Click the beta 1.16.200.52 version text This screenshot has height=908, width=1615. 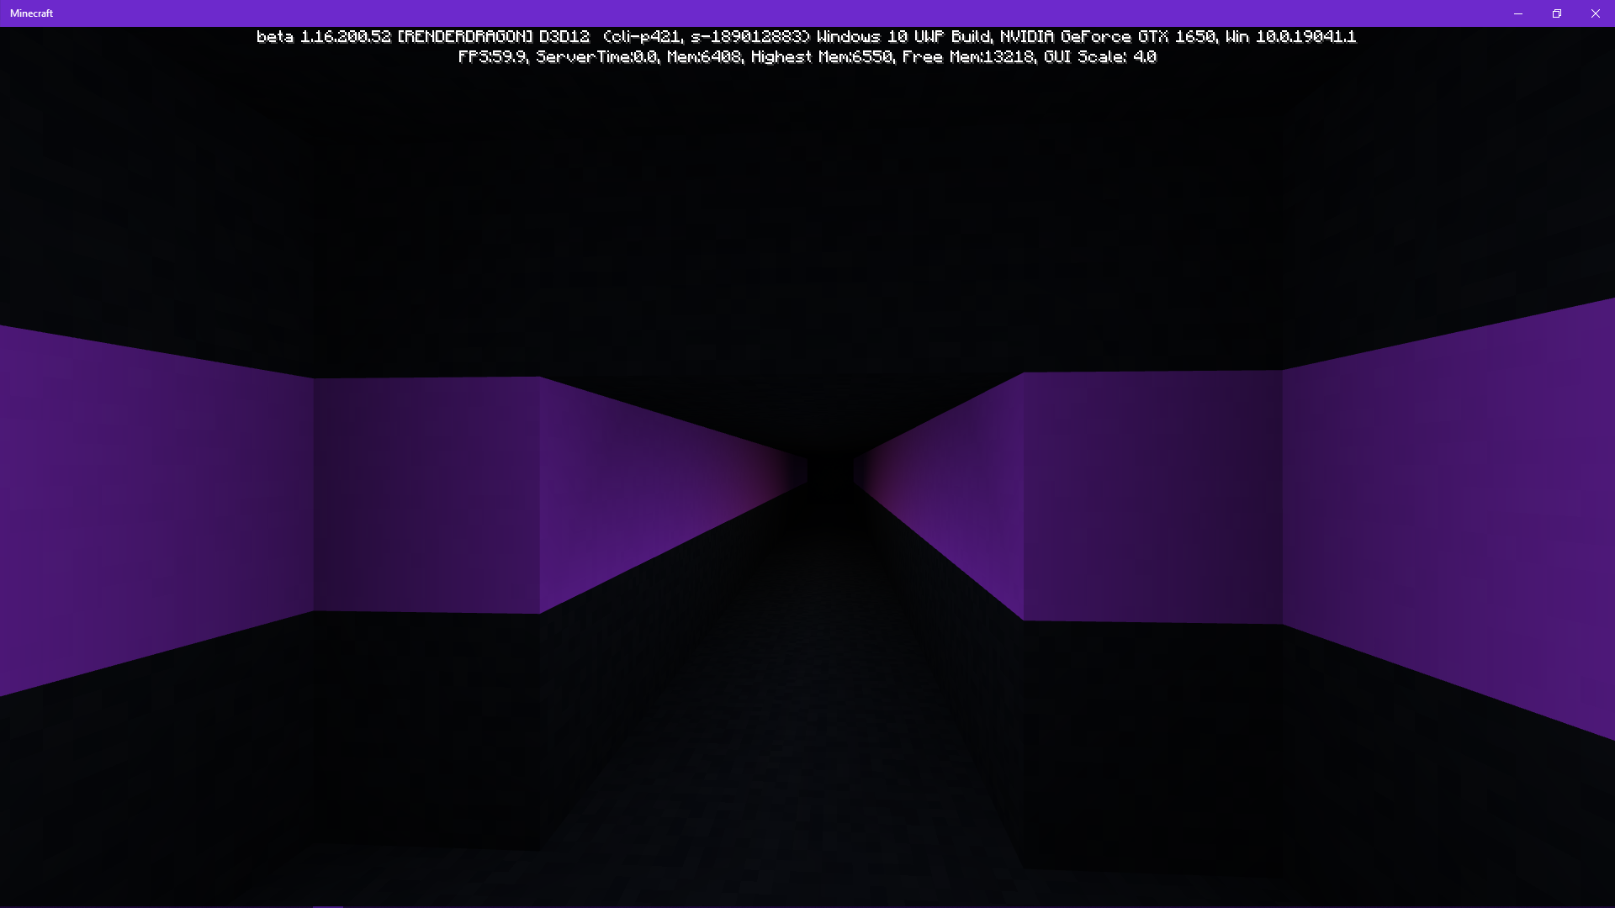click(x=324, y=37)
